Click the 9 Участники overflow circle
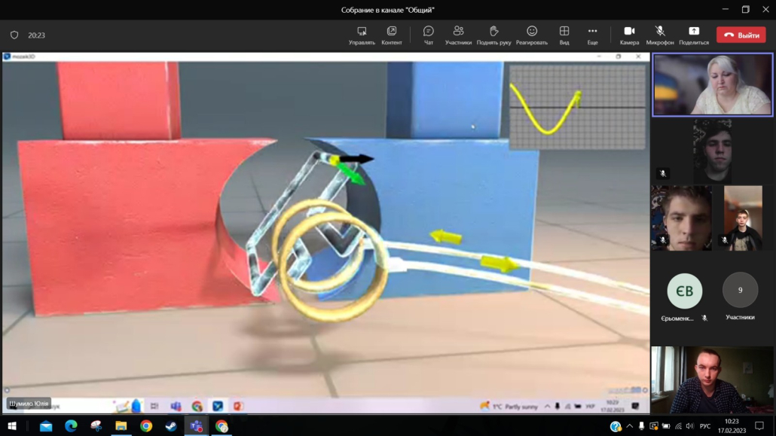The height and width of the screenshot is (436, 776). pyautogui.click(x=740, y=291)
